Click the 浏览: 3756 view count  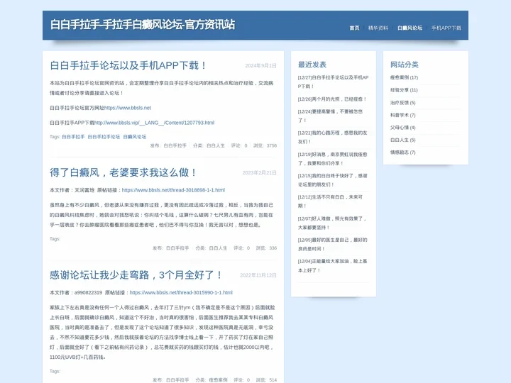click(x=265, y=145)
